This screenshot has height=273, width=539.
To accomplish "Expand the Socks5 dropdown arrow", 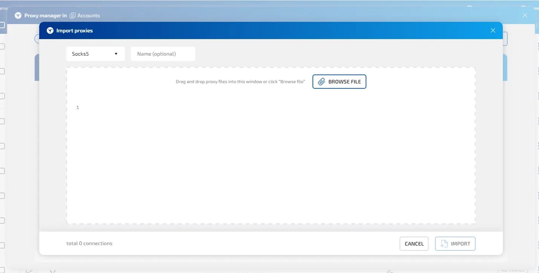I will click(x=116, y=54).
